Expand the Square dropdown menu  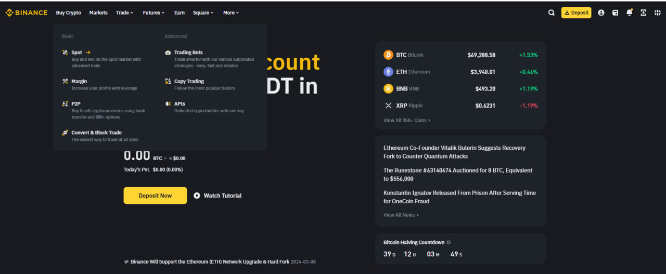203,12
